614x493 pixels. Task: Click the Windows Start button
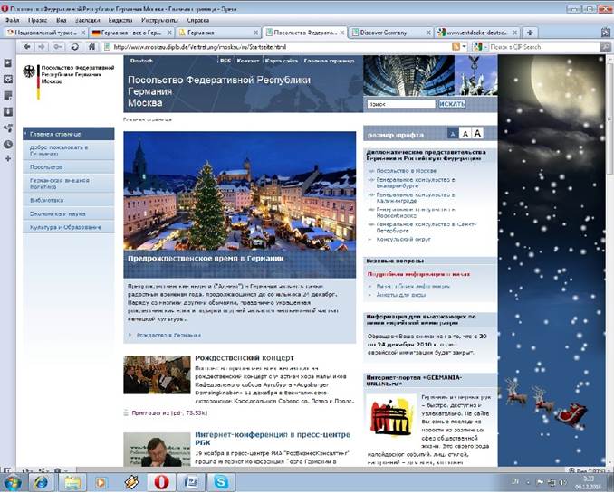(13, 481)
